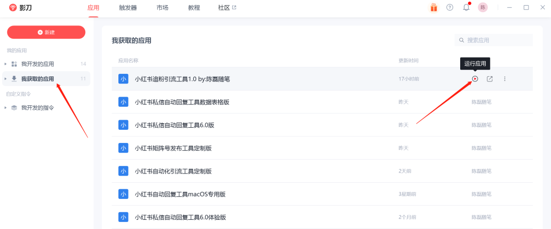Screen dimensions: 551x229
Task: Open the help question mark icon
Action: [450, 7]
